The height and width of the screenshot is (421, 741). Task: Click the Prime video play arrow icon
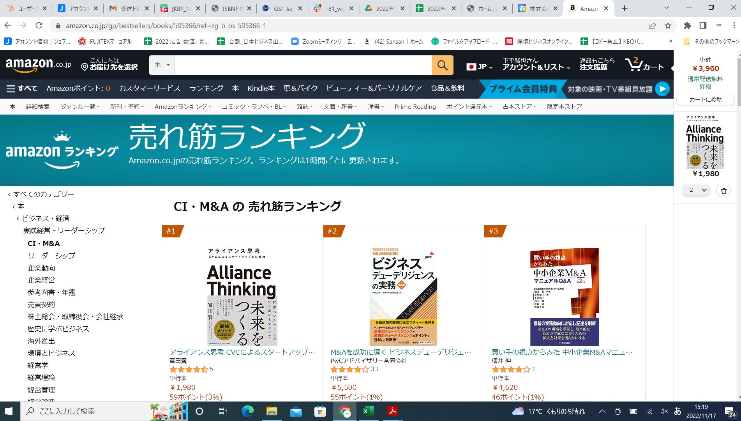662,89
